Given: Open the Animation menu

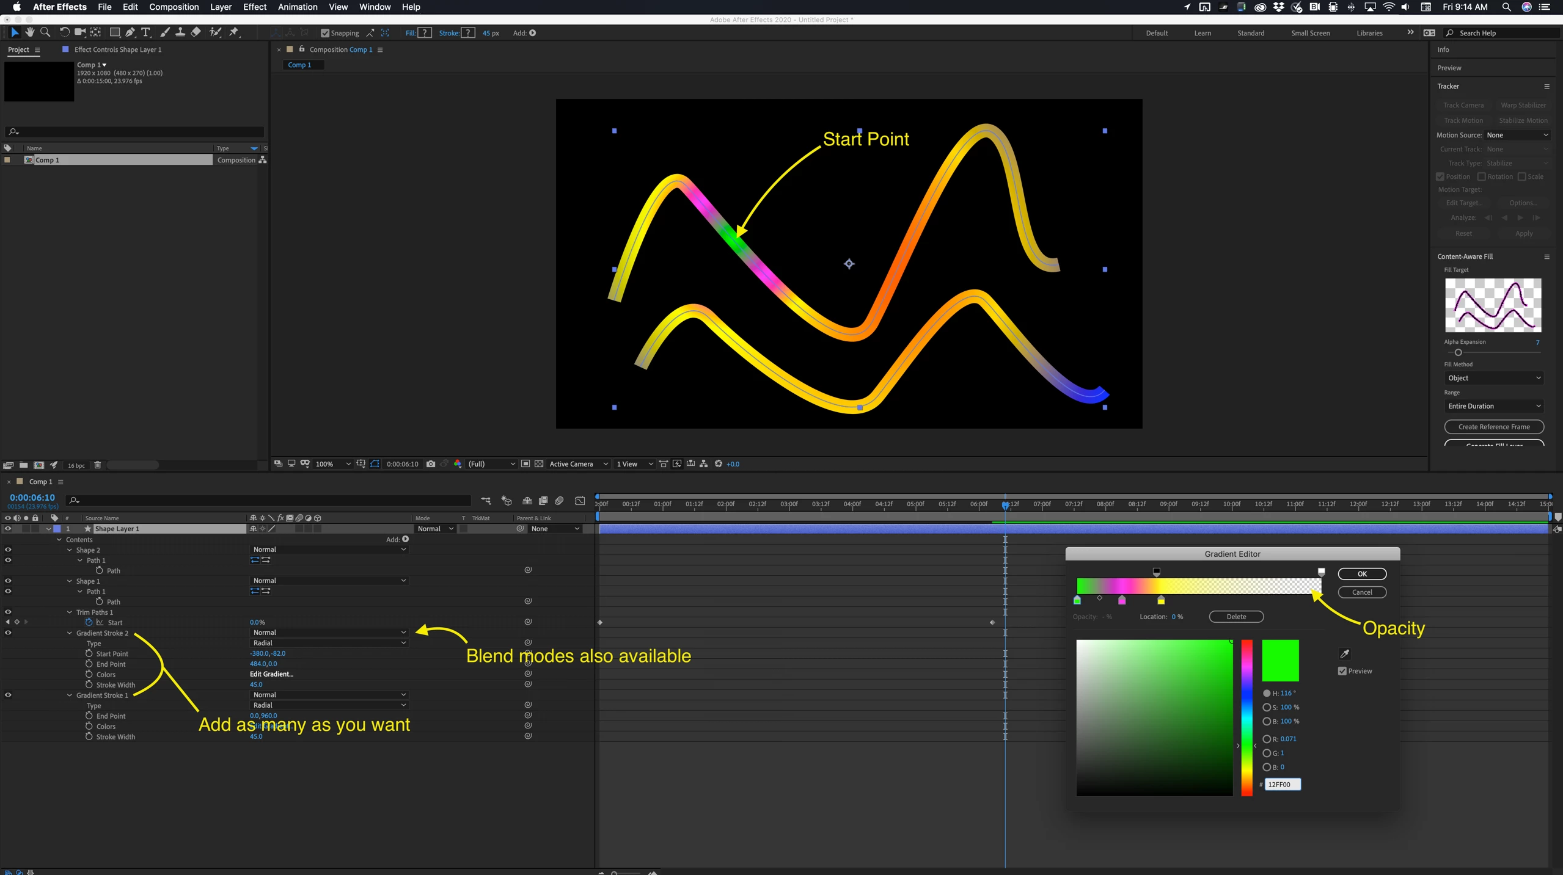Looking at the screenshot, I should (x=297, y=7).
